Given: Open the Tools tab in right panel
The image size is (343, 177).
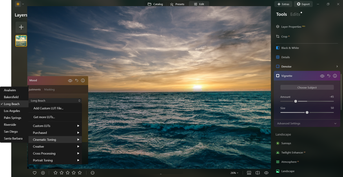Looking at the screenshot, I should pos(281,14).
